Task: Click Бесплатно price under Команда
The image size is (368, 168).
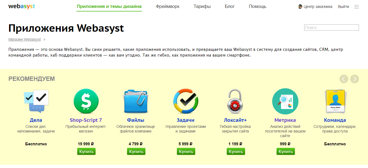Action: 335,144
